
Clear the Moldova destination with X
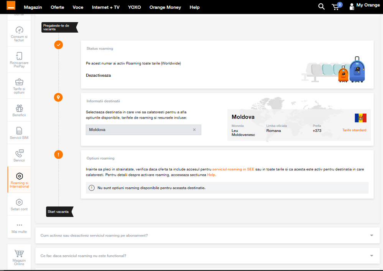point(194,130)
